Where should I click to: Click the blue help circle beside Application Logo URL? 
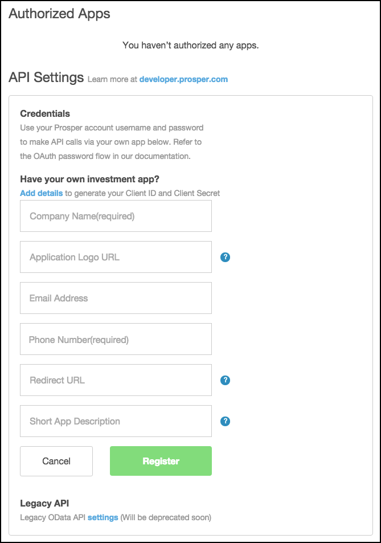point(225,257)
